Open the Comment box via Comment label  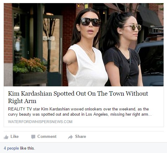pyautogui.click(x=47, y=137)
